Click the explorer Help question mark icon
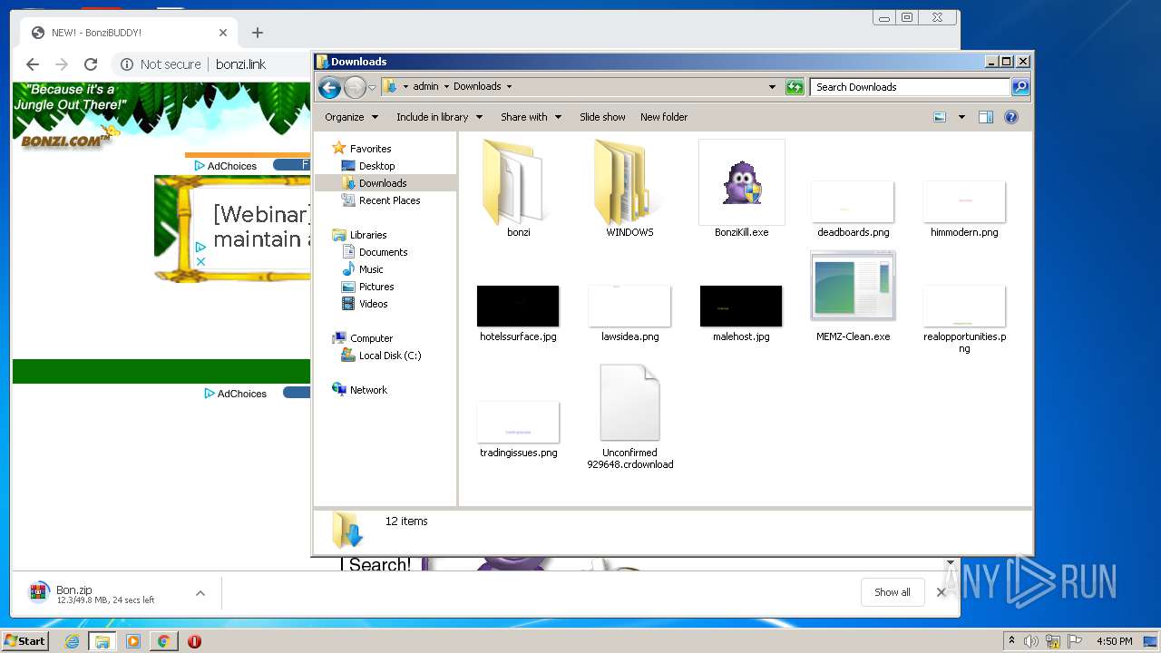This screenshot has width=1161, height=653. [1011, 117]
